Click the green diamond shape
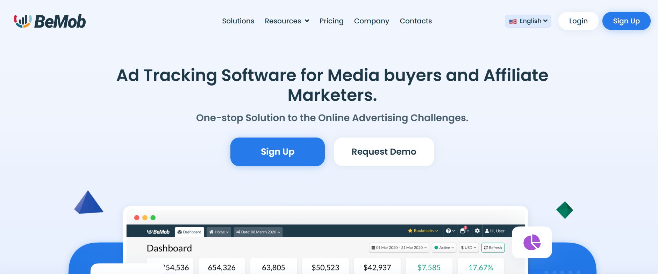Viewport: 658px width, 274px height. click(565, 210)
